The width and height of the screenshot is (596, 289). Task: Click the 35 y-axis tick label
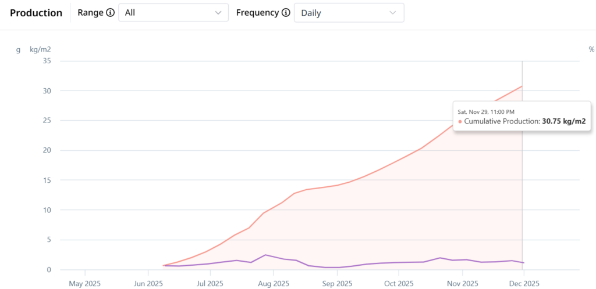tap(47, 61)
